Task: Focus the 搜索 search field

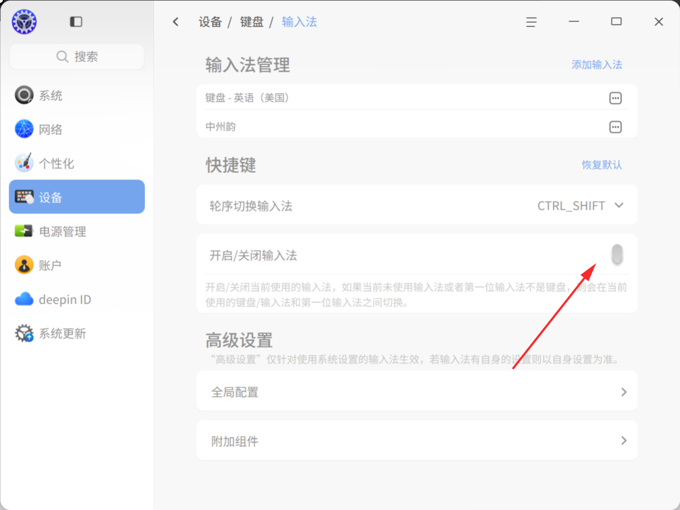Action: coord(77,57)
